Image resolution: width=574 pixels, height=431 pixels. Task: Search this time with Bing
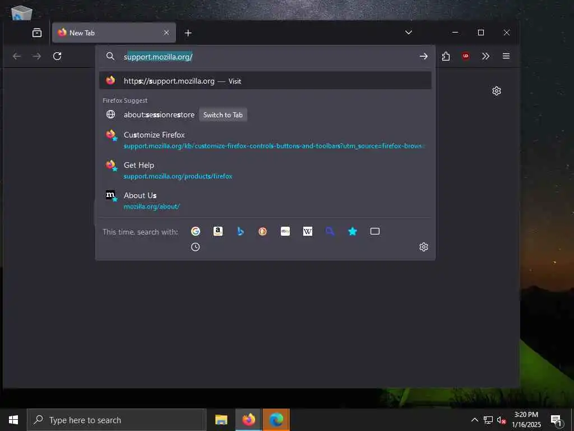coord(240,231)
